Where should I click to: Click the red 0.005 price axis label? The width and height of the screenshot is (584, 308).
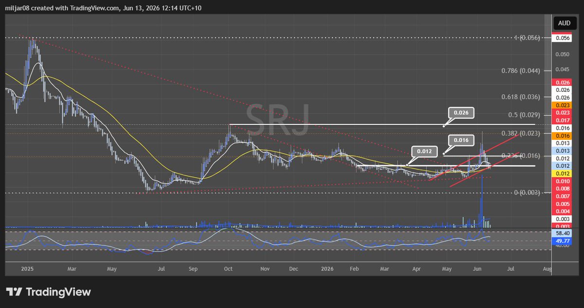tap(563, 204)
